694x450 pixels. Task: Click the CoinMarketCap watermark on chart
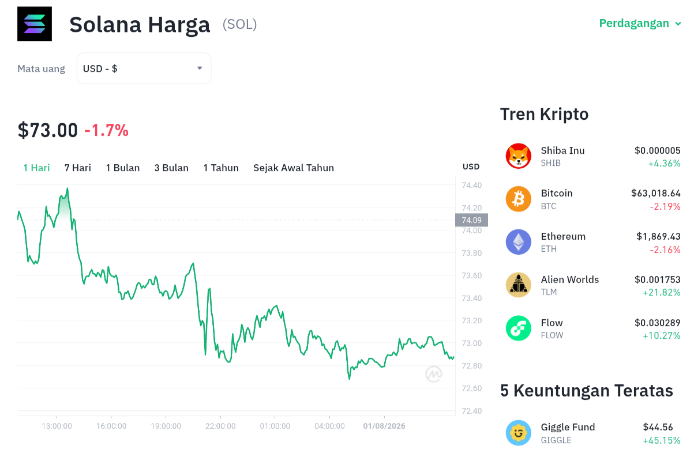(x=434, y=374)
